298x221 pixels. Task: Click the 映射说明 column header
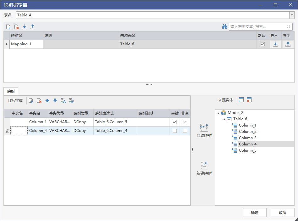(153, 113)
